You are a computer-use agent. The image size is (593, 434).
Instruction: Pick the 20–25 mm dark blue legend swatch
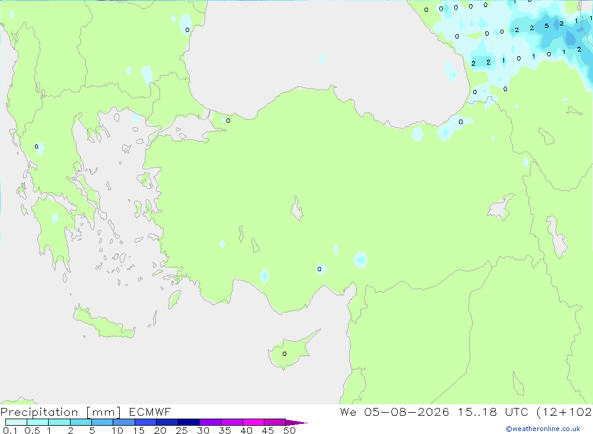click(x=167, y=422)
